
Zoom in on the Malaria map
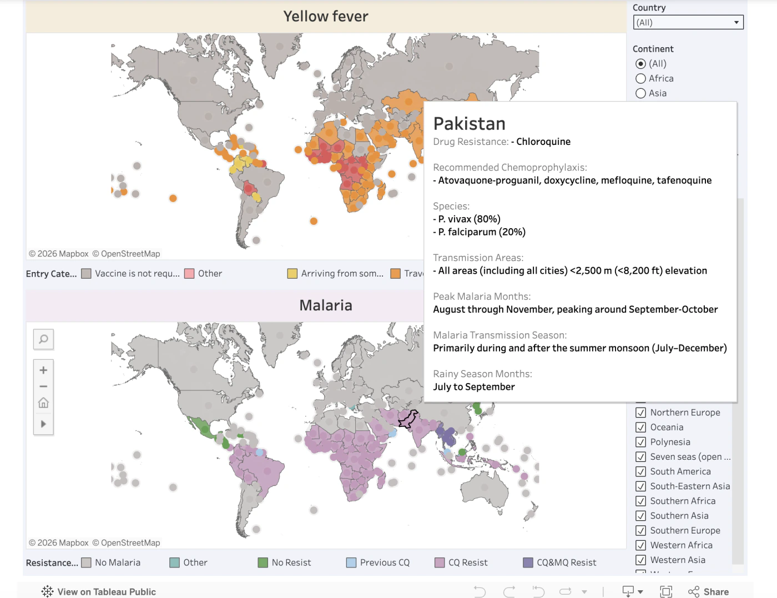point(43,370)
